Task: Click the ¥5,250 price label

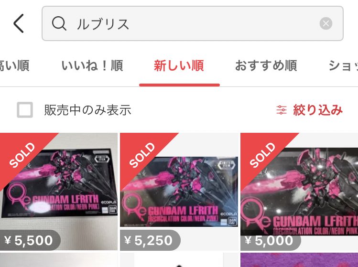Action: [x=150, y=240]
